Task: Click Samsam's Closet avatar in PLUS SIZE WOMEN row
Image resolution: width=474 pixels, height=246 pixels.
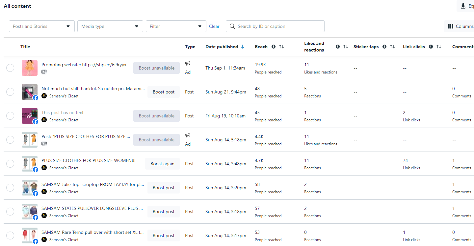Action: coord(44,168)
